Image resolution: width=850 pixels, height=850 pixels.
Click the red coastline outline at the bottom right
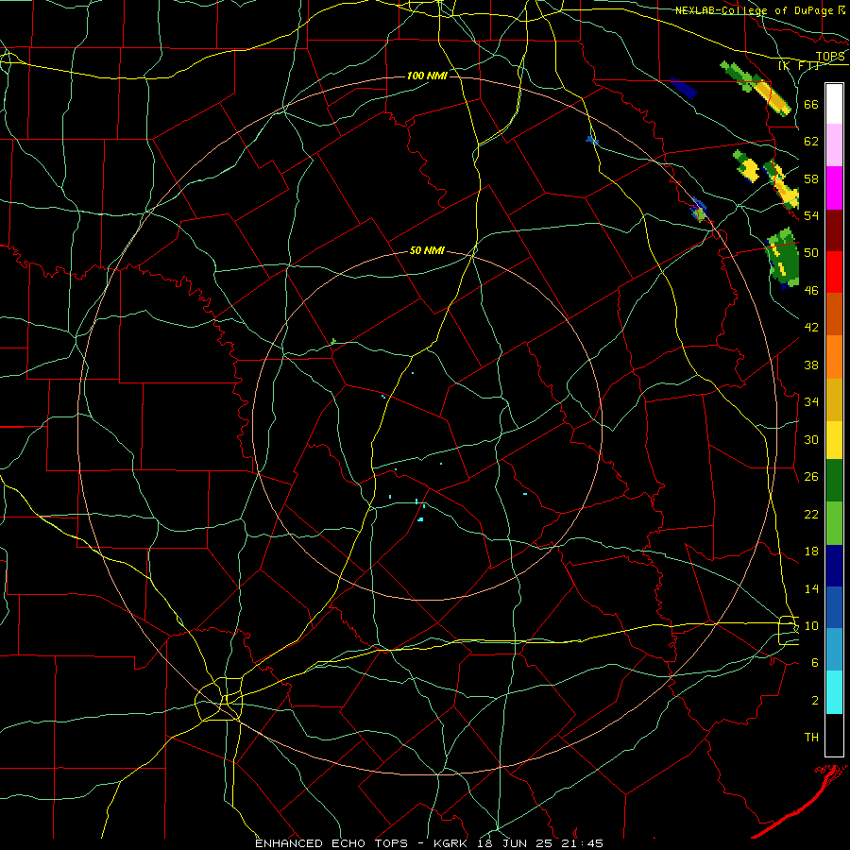pyautogui.click(x=796, y=804)
